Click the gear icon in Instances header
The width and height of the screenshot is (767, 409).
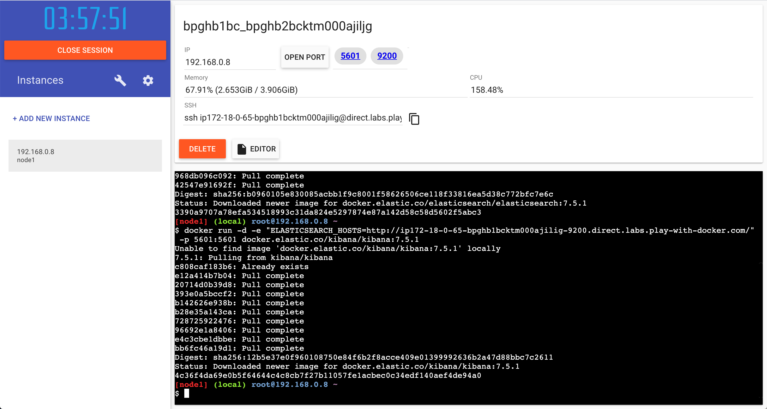tap(148, 81)
